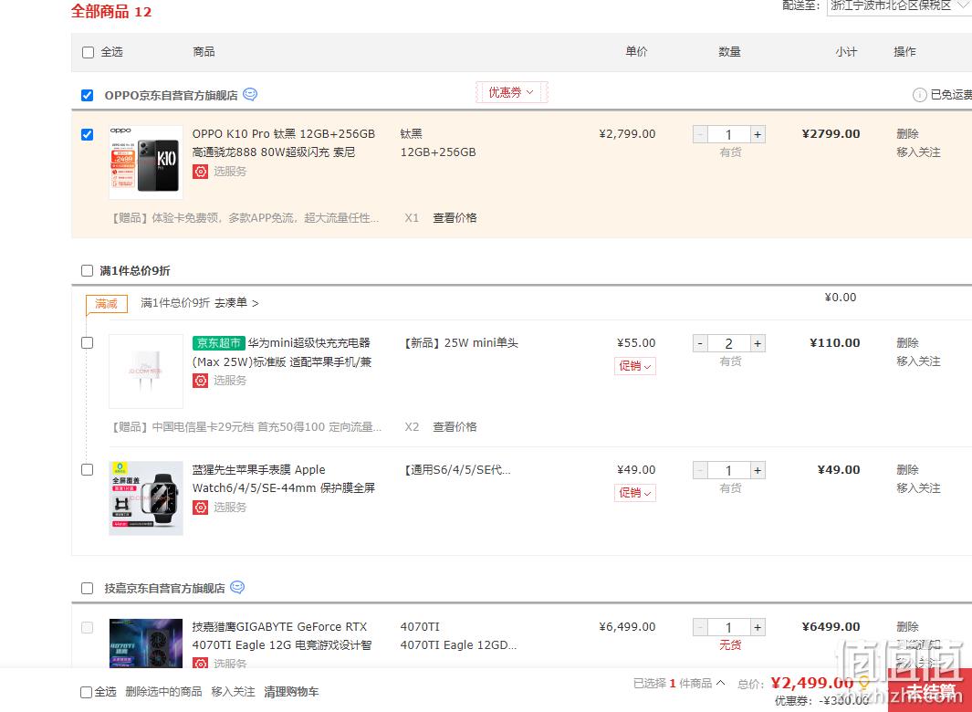This screenshot has width=972, height=712.
Task: View 查看价格 for OPPO gift item
Action: pyautogui.click(x=455, y=218)
